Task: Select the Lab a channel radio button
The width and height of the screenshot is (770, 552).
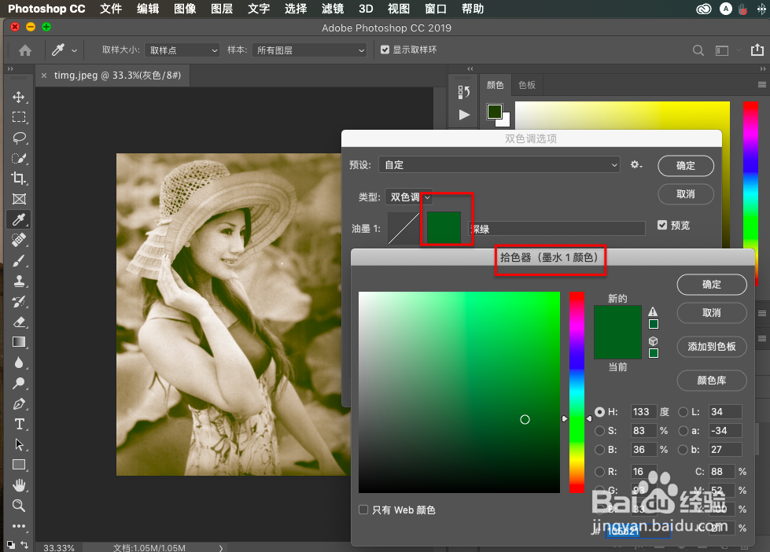Action: coord(683,431)
